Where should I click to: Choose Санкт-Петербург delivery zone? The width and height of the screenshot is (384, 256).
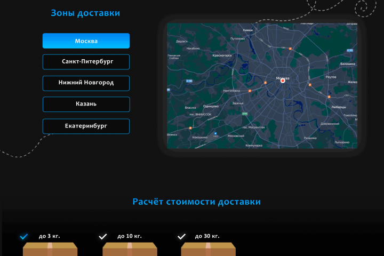[86, 62]
